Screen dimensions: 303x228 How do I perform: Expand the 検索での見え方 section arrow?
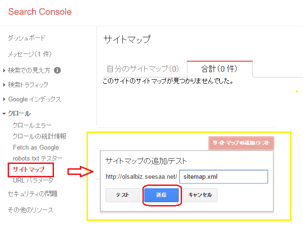4,71
